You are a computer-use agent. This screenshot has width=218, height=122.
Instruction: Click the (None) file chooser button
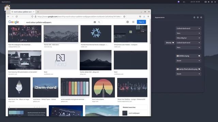click(x=170, y=43)
